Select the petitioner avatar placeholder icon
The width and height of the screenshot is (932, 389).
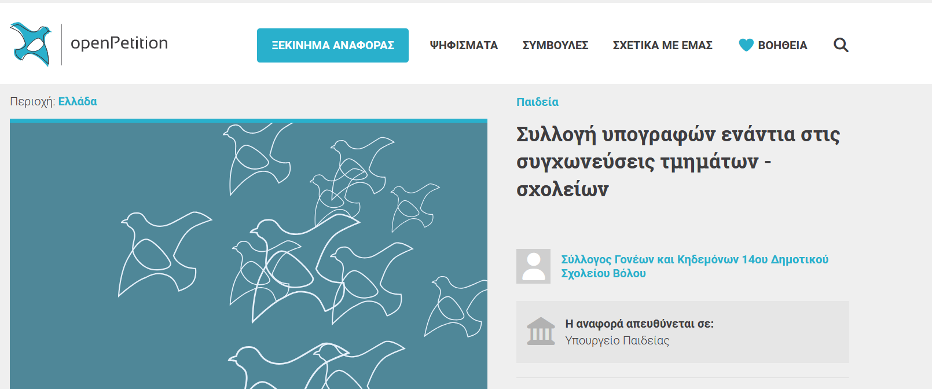coord(533,266)
